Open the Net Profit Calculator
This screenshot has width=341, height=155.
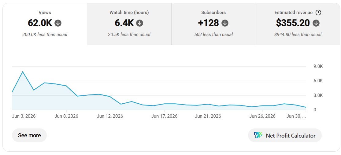tap(285, 135)
